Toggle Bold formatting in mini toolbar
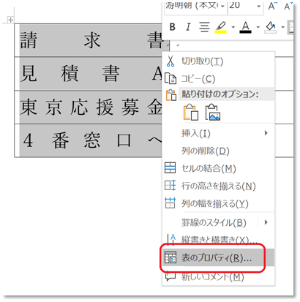This screenshot has height=302, width=300. [173, 27]
